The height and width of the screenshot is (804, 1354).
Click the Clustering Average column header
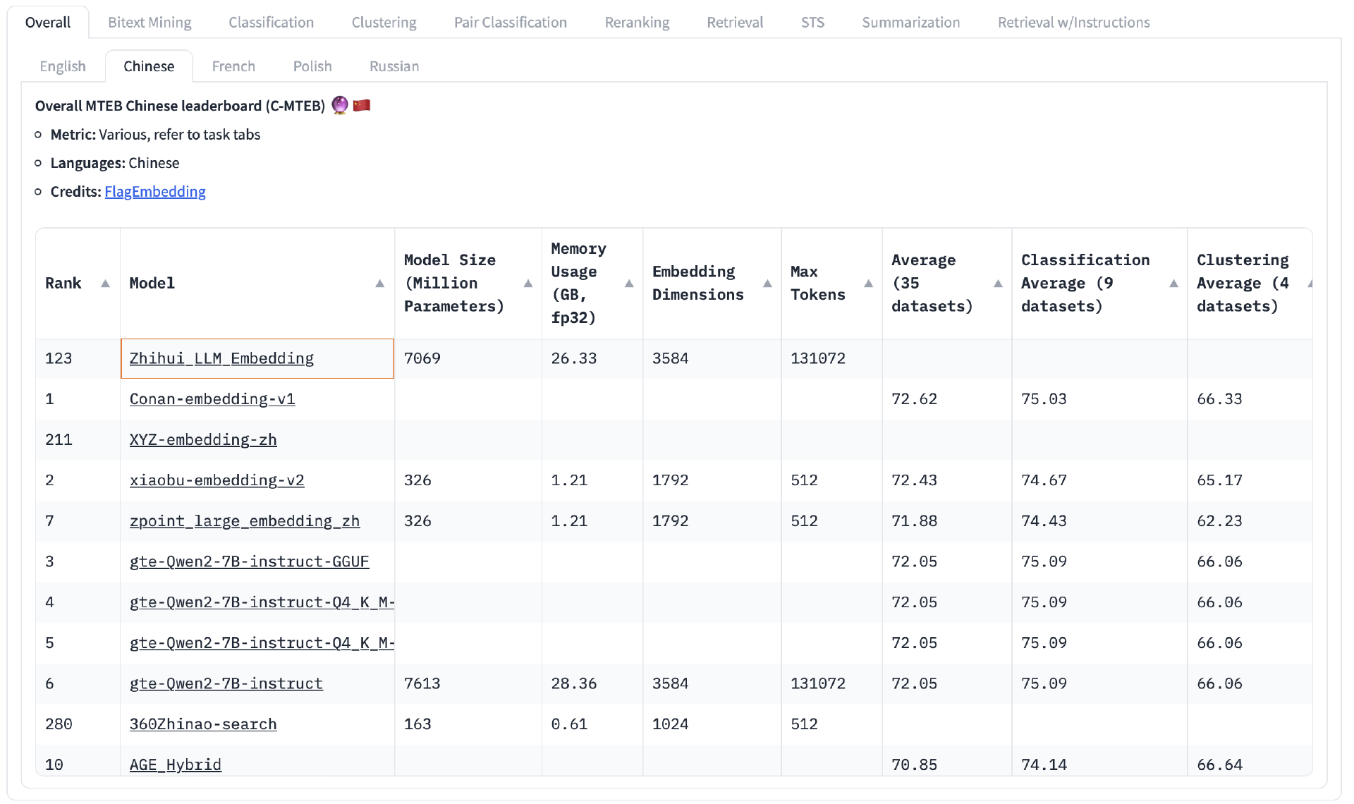pos(1242,283)
